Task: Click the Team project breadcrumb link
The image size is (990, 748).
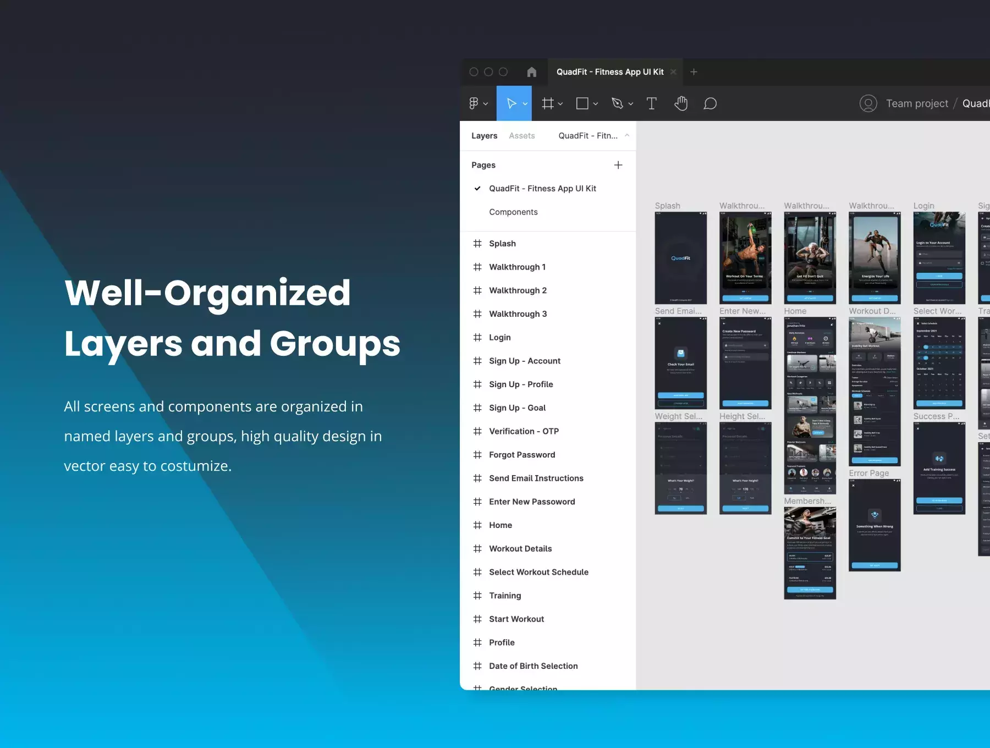Action: (917, 103)
